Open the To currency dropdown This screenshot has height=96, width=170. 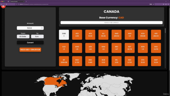click(37, 37)
